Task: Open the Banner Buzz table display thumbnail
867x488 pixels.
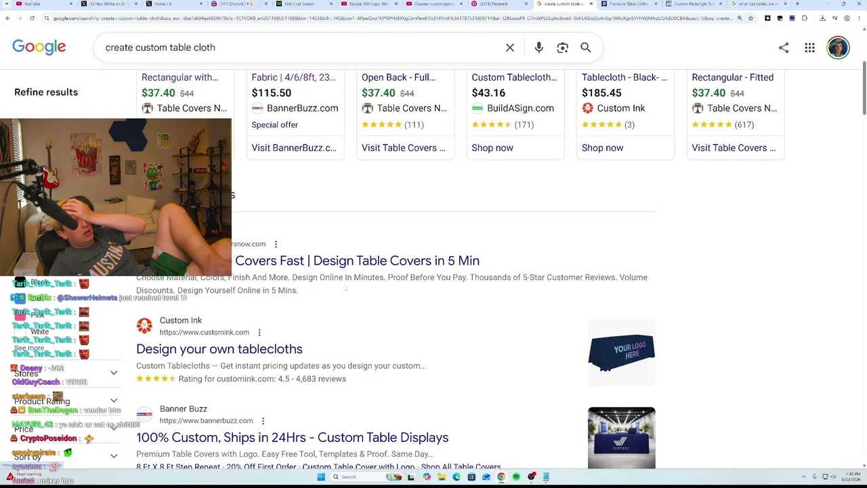Action: coord(621,438)
